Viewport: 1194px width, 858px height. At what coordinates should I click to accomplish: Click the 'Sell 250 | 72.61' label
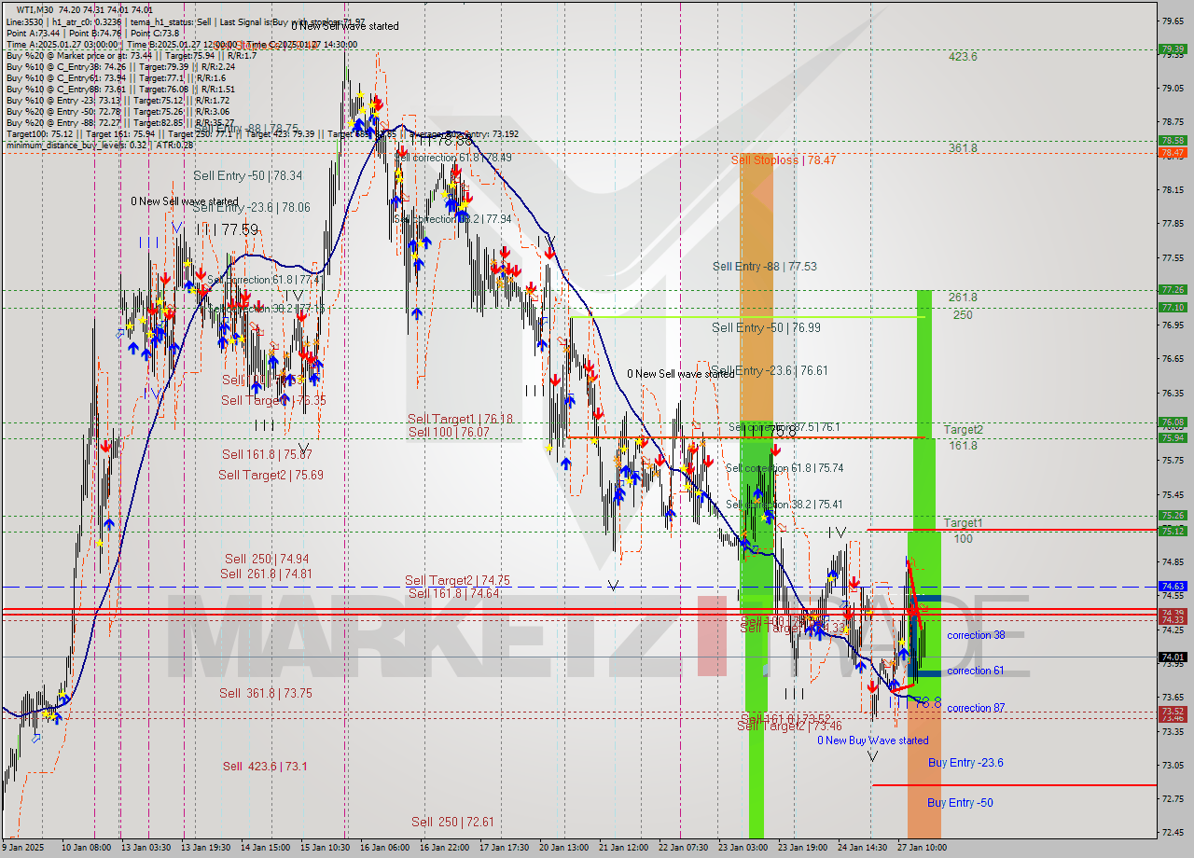(453, 822)
